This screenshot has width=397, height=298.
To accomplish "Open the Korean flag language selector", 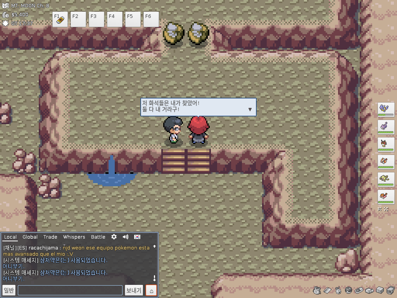I will [x=137, y=237].
